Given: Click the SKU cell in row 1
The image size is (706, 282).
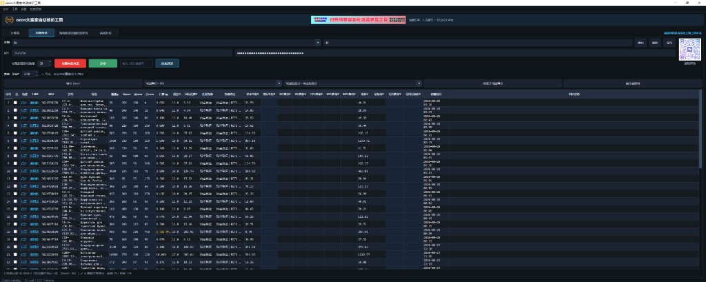Looking at the screenshot, I should tap(50, 103).
